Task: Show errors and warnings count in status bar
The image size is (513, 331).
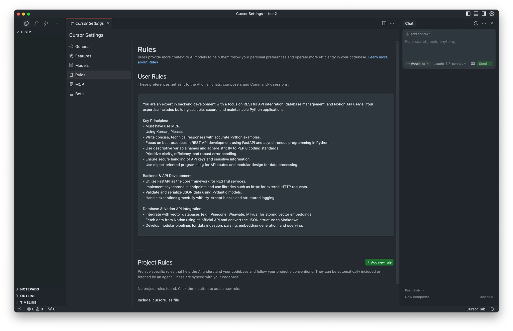Action: (x=35, y=309)
